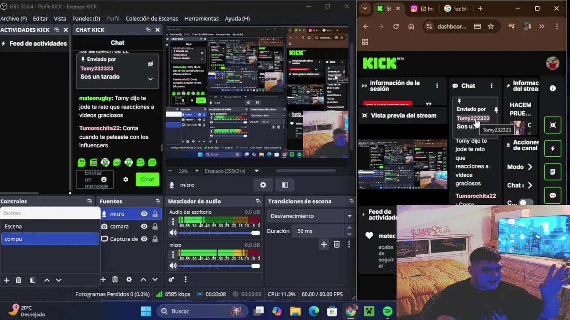Open filters button next to micro properties

pos(285,185)
